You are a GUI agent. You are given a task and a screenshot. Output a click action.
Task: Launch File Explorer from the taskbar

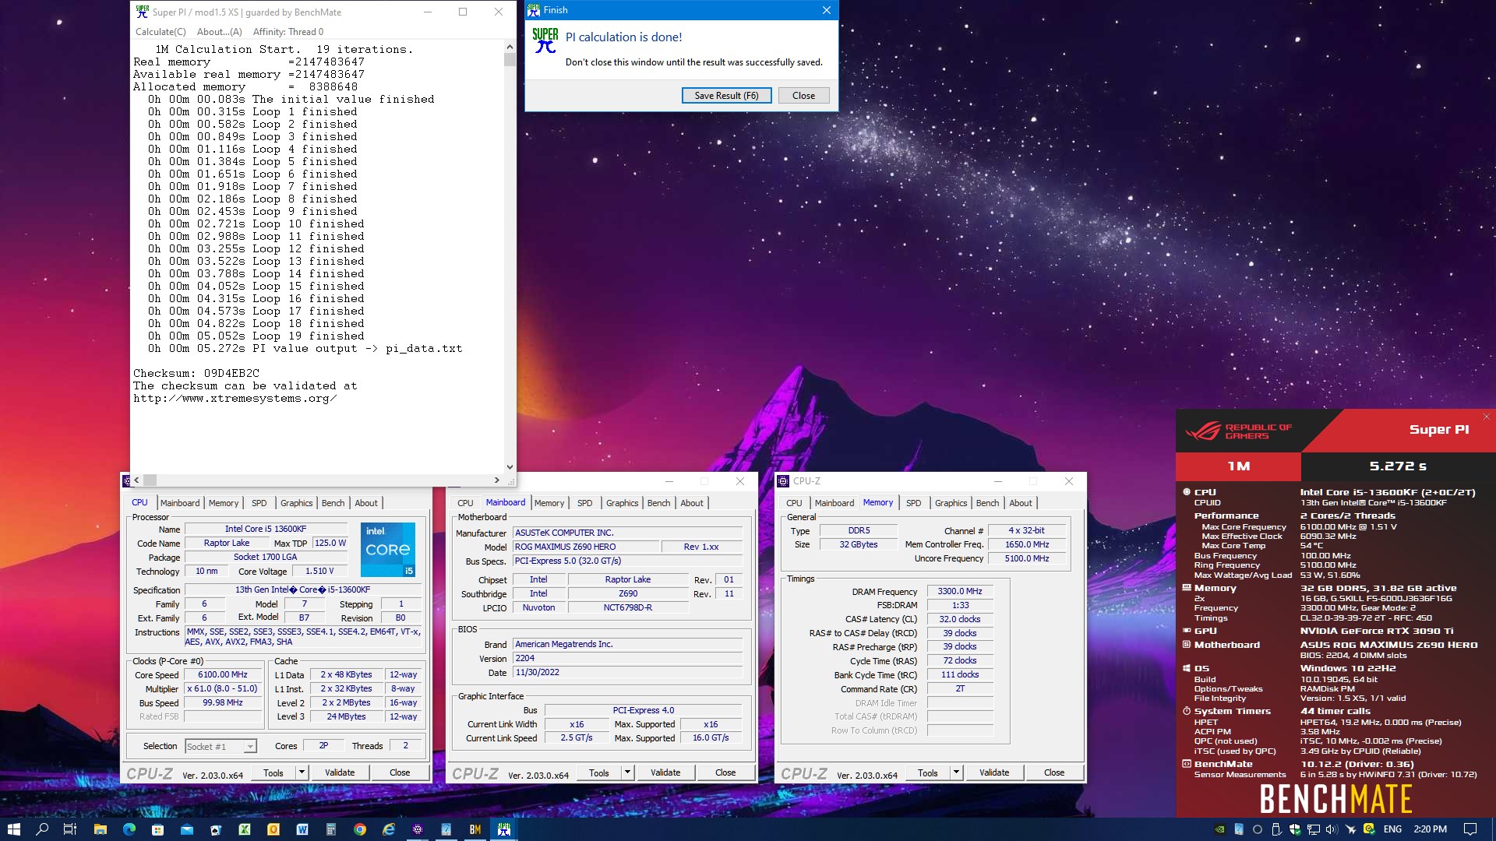click(100, 829)
